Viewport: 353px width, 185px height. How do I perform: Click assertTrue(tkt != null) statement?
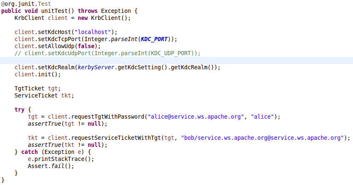click(67, 145)
